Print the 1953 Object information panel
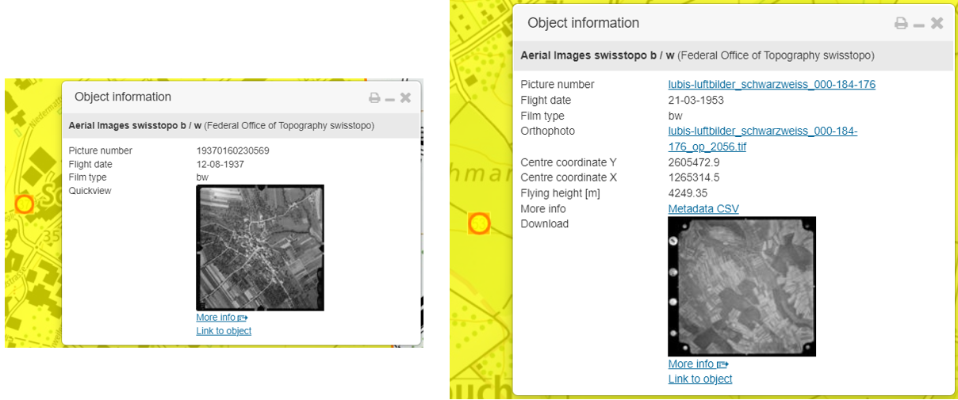 pos(901,24)
